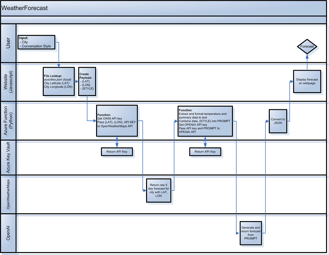Click the Get OWM API key function box
Screen dimensions: 329x255
click(116, 120)
